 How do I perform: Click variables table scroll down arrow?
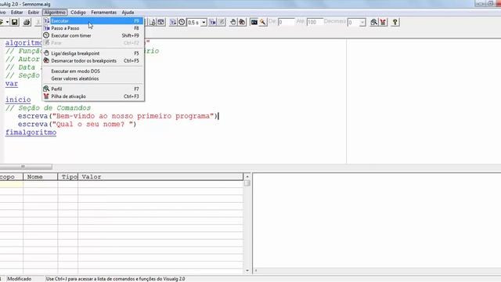pos(247,270)
